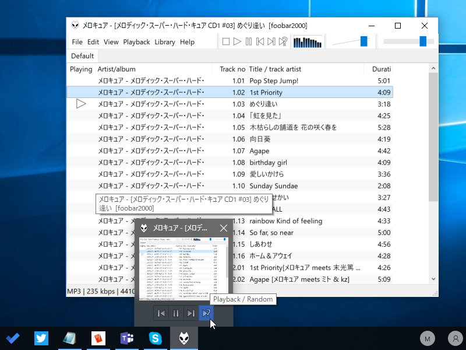Open the foobar2000 icon in the taskbar
Screen dimensions: 466x350
184,338
